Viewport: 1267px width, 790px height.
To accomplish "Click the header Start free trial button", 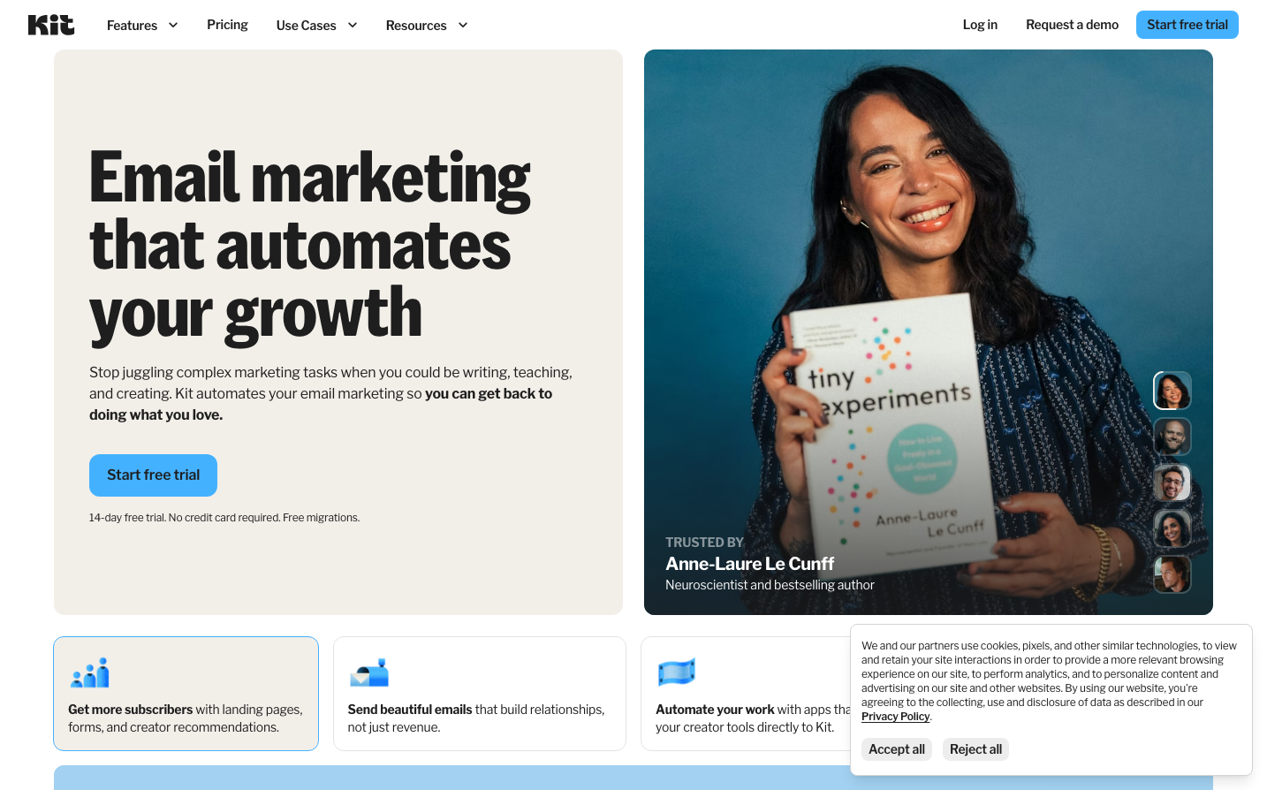I will 1187,25.
